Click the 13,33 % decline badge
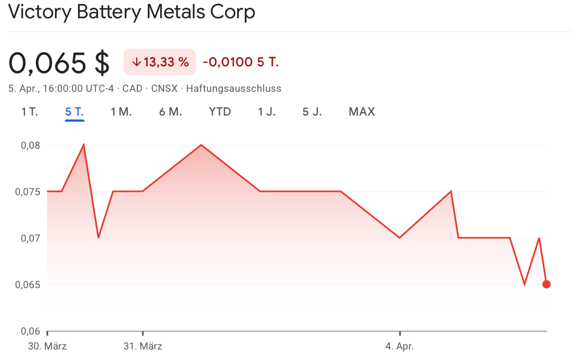Screen dimensions: 572x360 (159, 62)
